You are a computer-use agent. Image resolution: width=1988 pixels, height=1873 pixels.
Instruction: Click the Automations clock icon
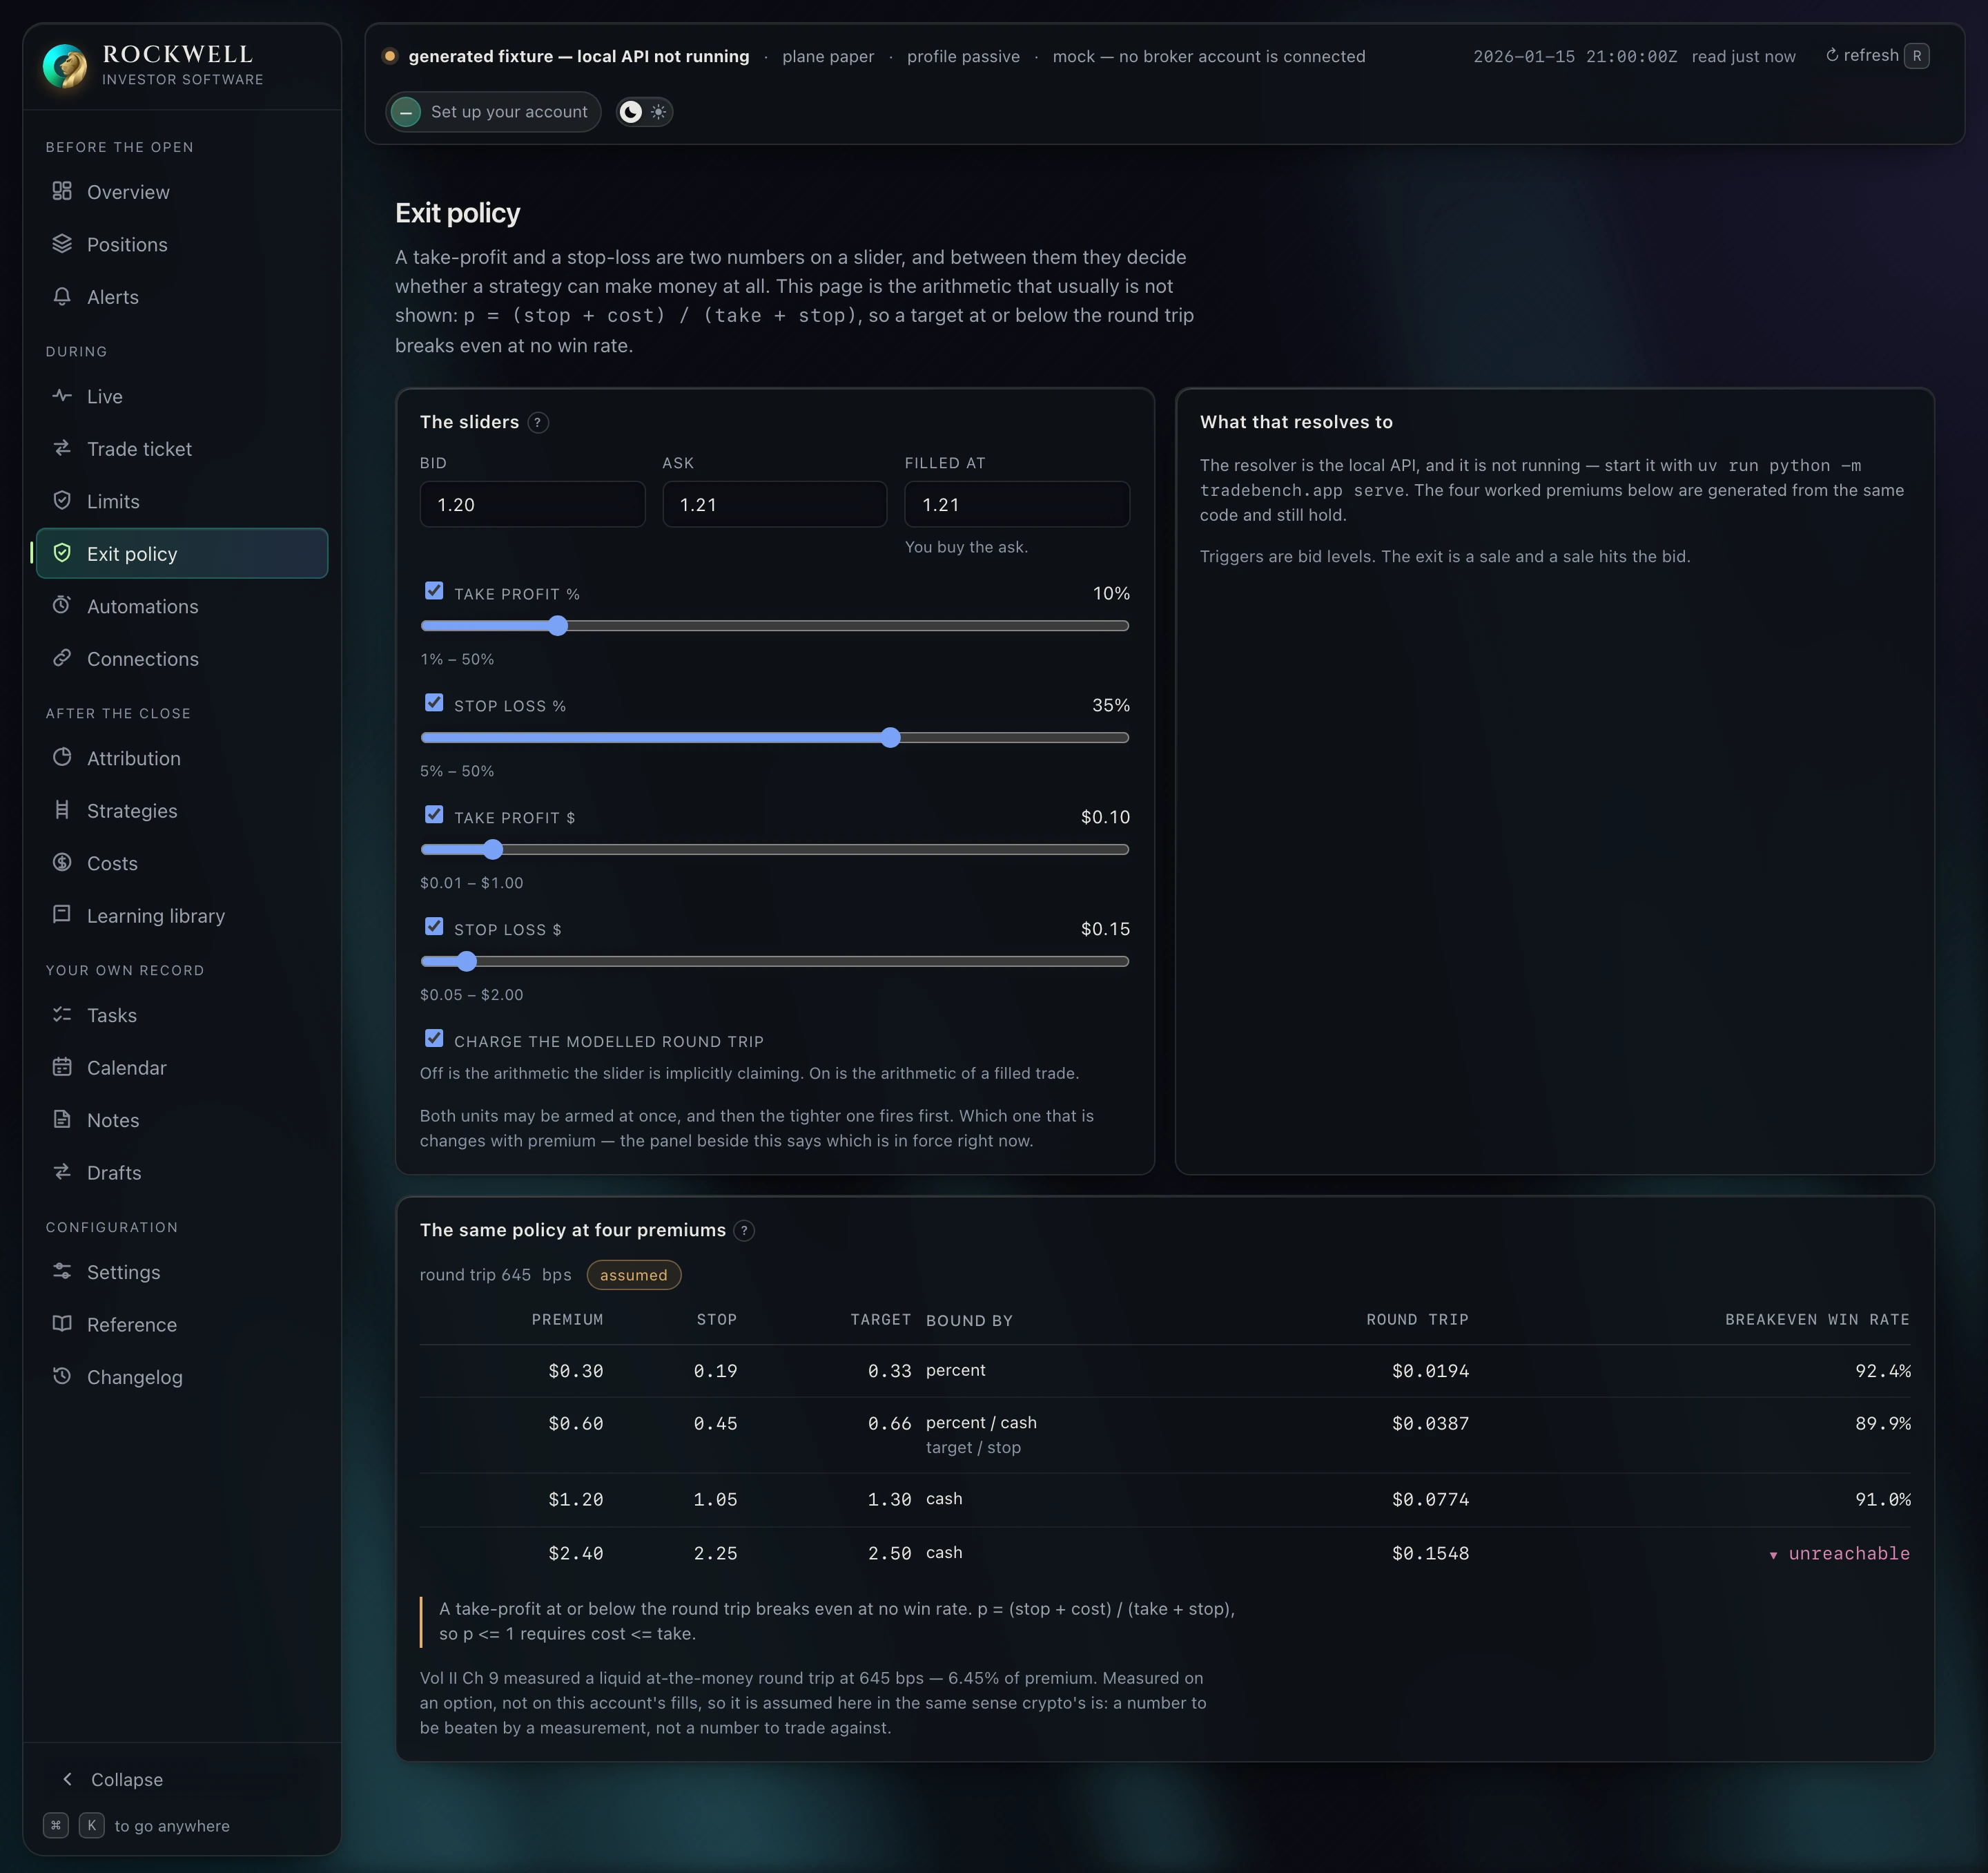(62, 605)
